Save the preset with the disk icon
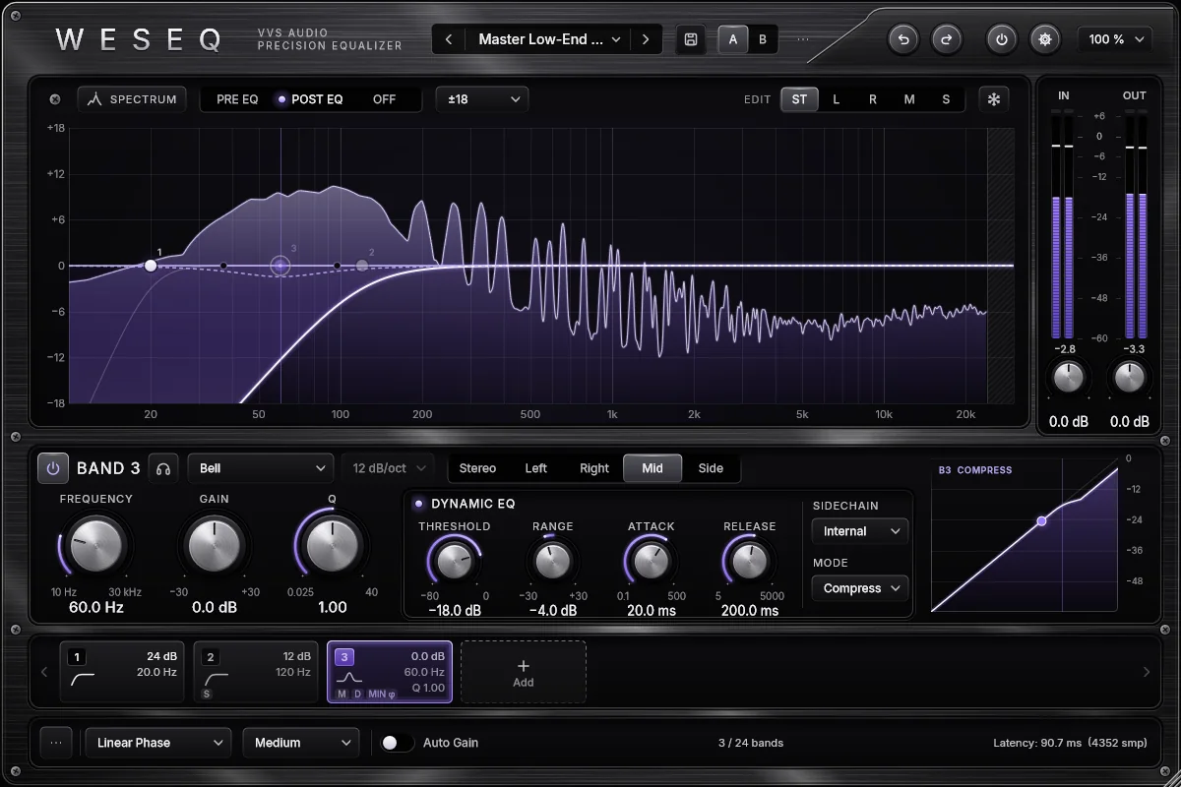The image size is (1181, 787). click(x=691, y=39)
